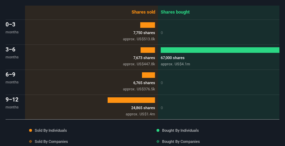This screenshot has width=285, height=146.
Task: Click the 67,000 shares text
Action: [173, 58]
